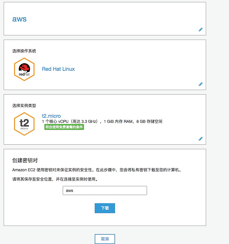229x244 pixels.
Task: Focus the key pair name input field
Action: tap(105, 191)
